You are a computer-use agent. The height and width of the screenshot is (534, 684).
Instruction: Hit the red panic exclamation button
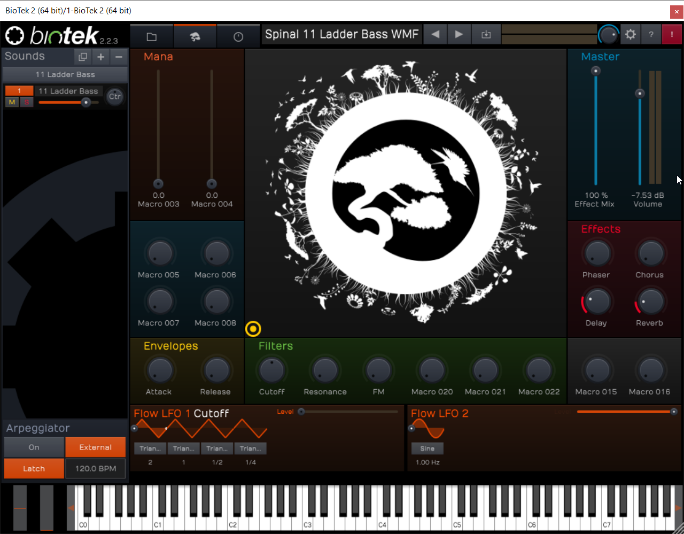pos(672,34)
